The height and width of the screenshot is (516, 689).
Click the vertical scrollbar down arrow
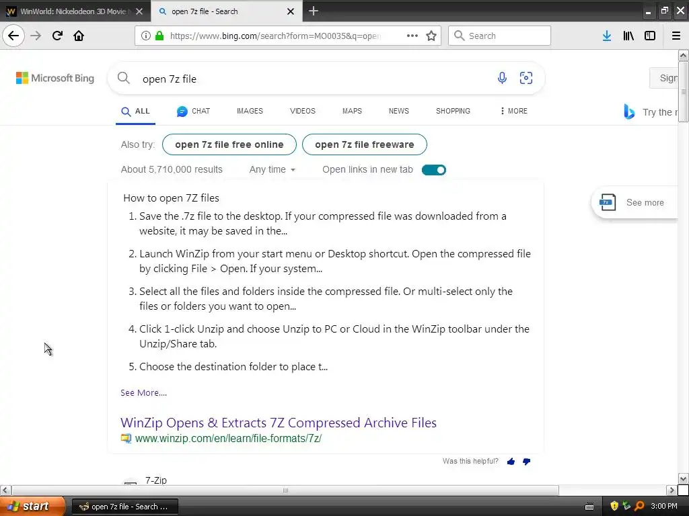click(684, 478)
